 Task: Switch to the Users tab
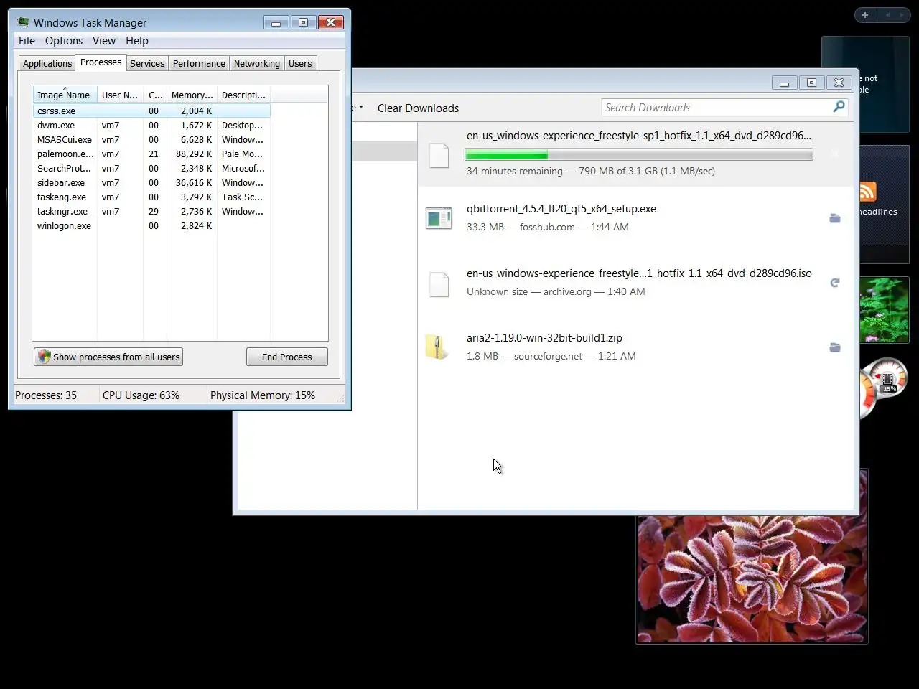coord(300,63)
